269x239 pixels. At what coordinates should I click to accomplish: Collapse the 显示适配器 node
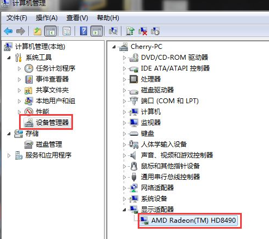tap(124, 210)
